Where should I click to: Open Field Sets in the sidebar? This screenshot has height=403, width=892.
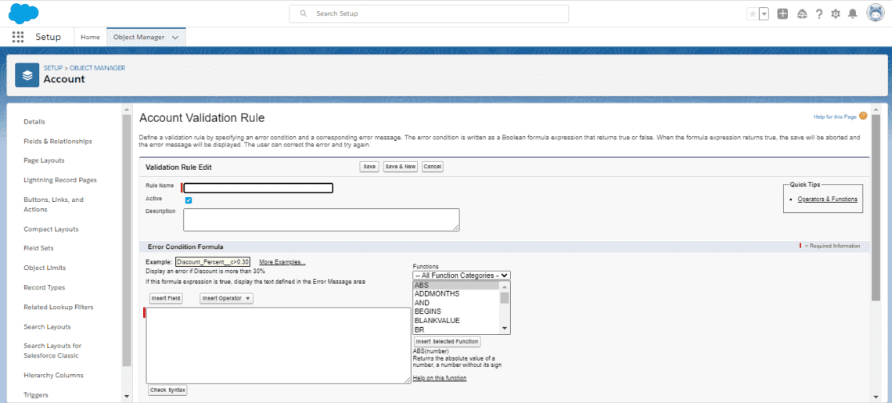click(38, 249)
